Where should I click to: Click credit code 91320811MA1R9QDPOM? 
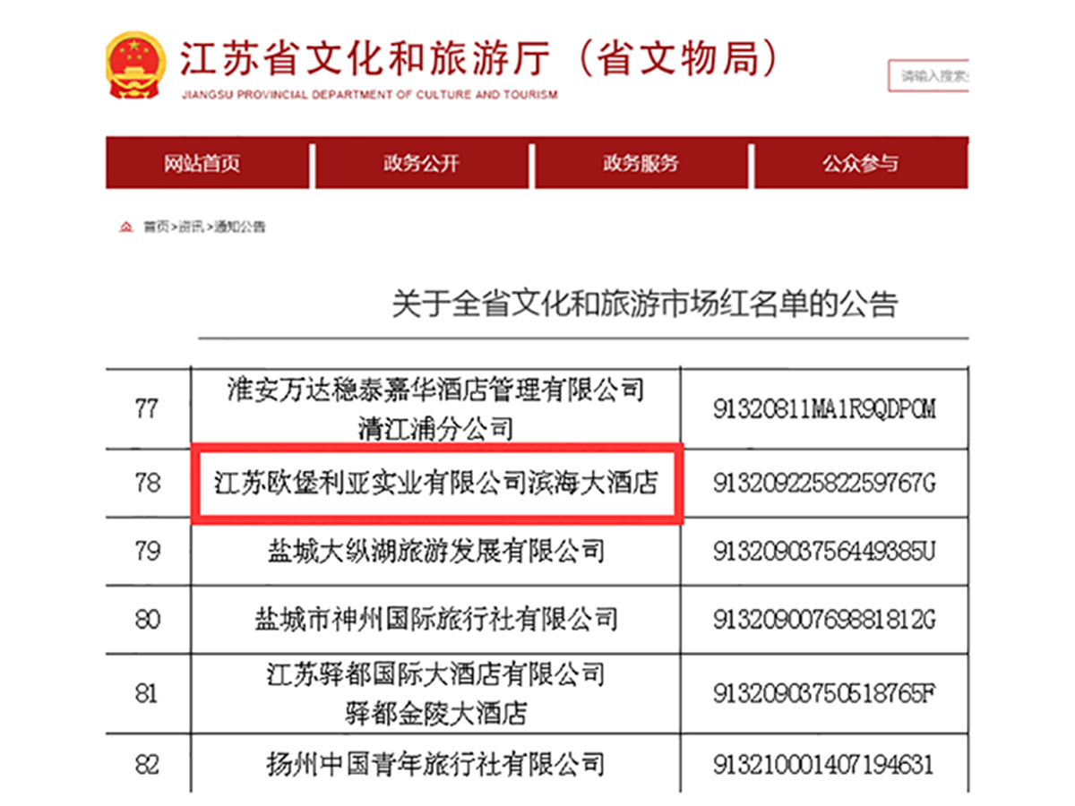click(824, 409)
